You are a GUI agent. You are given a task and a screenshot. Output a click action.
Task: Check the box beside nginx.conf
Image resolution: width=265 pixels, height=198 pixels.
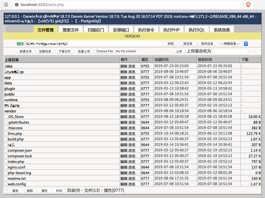click(x=6, y=167)
